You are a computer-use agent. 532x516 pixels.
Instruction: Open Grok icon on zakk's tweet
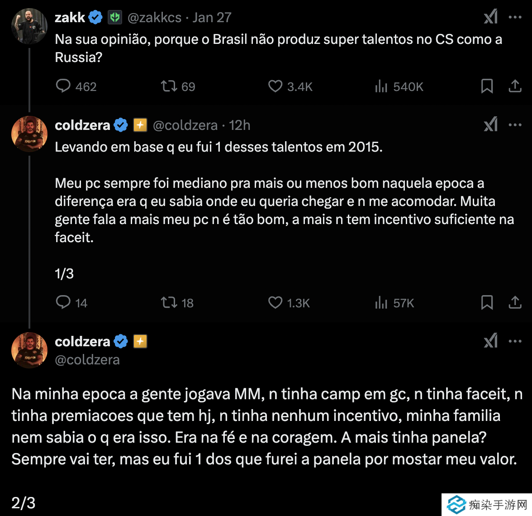tap(491, 17)
